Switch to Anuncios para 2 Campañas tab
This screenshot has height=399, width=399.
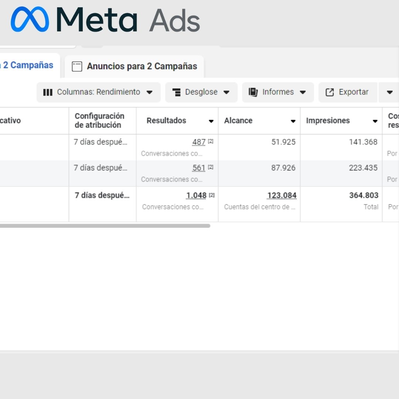[x=142, y=66]
